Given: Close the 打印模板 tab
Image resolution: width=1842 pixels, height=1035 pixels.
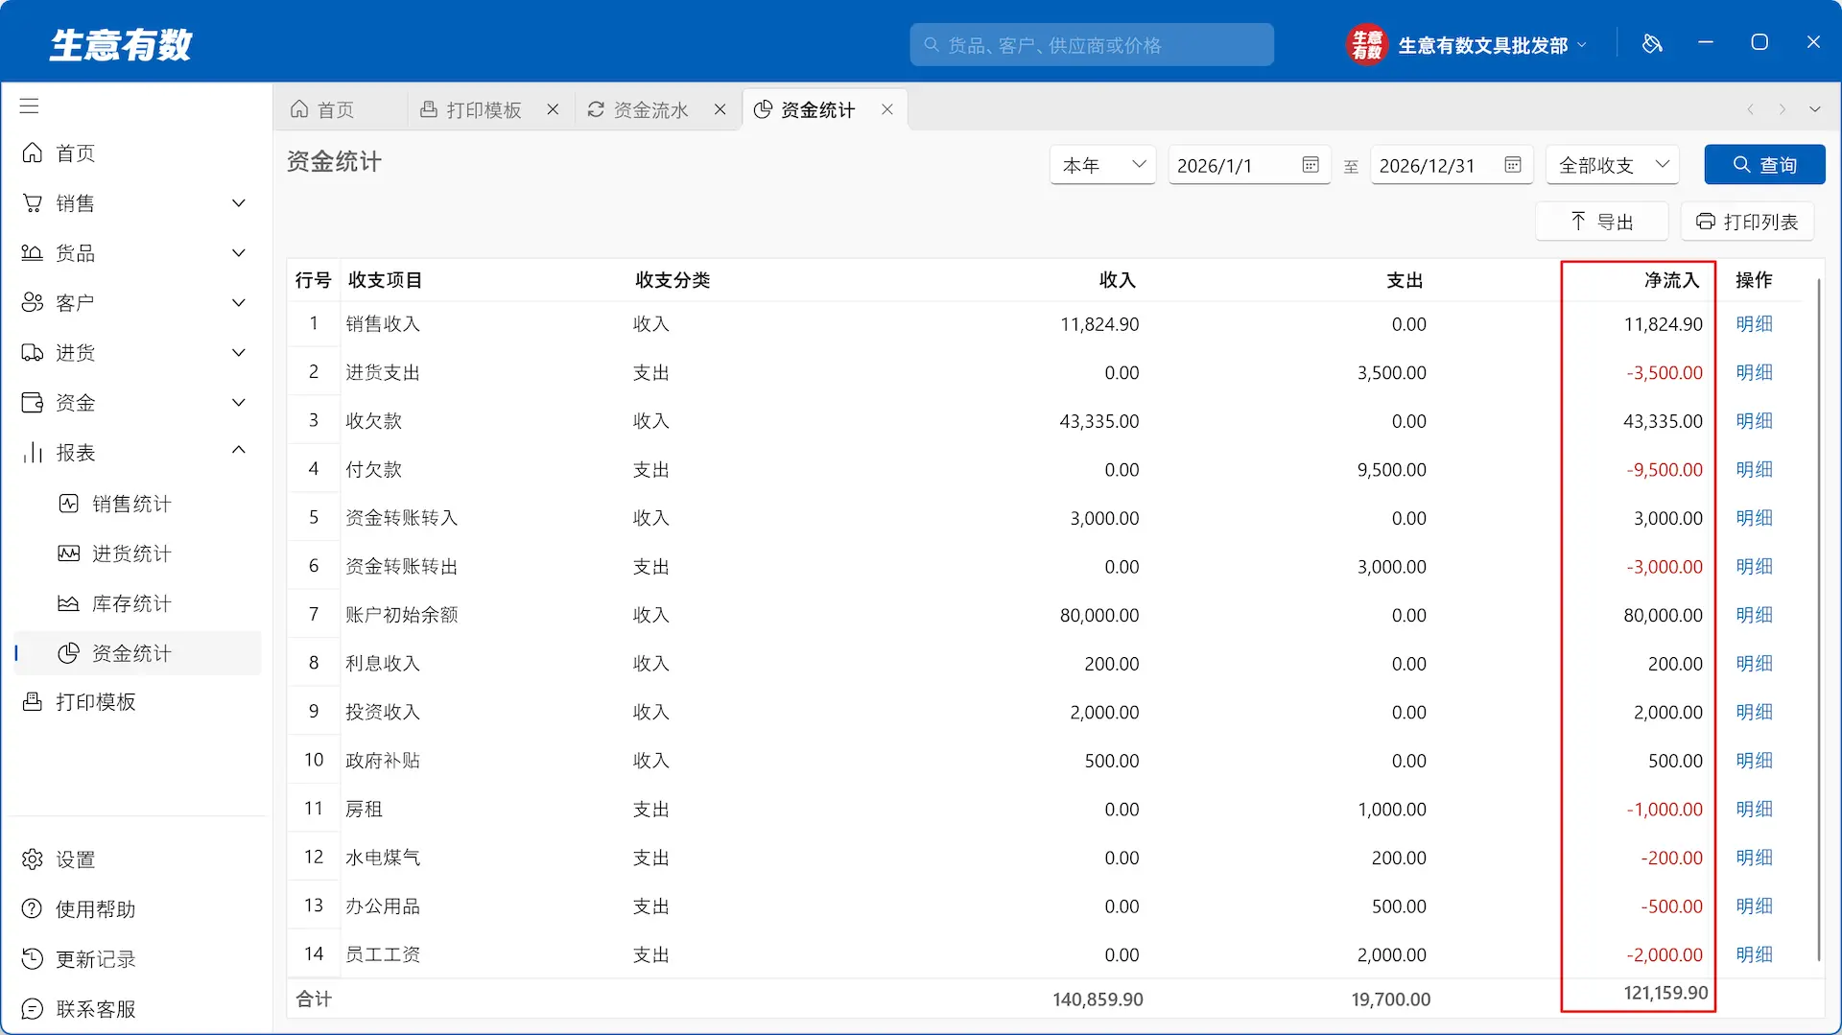Looking at the screenshot, I should point(554,109).
